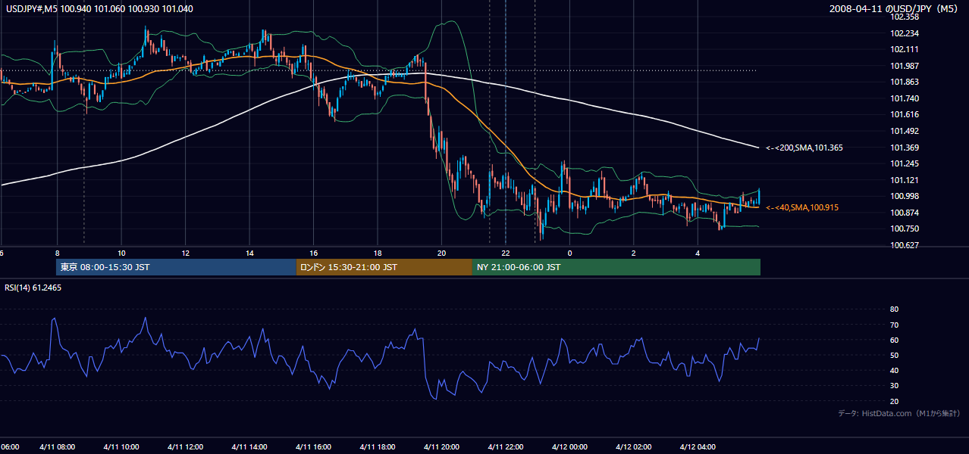
Task: Select the London 15:30-21:00 JST session bar
Action: 384,267
